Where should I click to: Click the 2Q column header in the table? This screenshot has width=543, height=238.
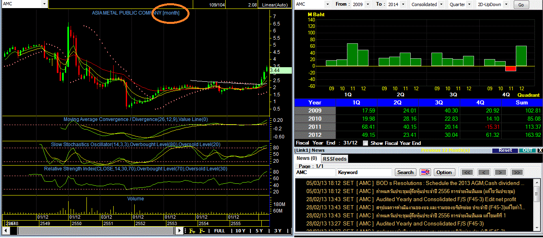pyautogui.click(x=398, y=102)
